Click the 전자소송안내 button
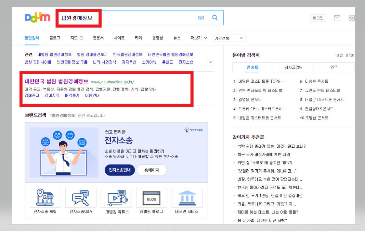 point(120,170)
